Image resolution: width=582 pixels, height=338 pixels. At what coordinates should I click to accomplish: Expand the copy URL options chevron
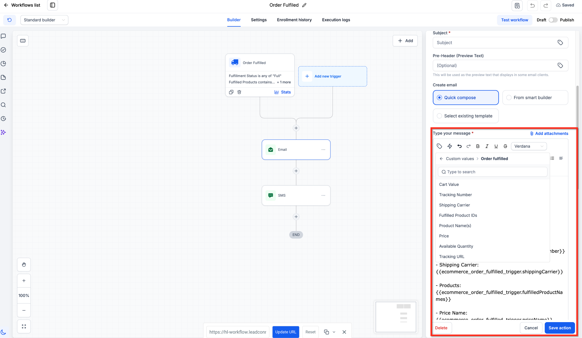click(334, 332)
